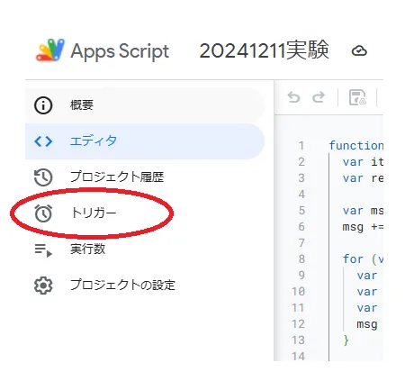Click the プロジェクトの設定 gear icon

pyautogui.click(x=43, y=286)
